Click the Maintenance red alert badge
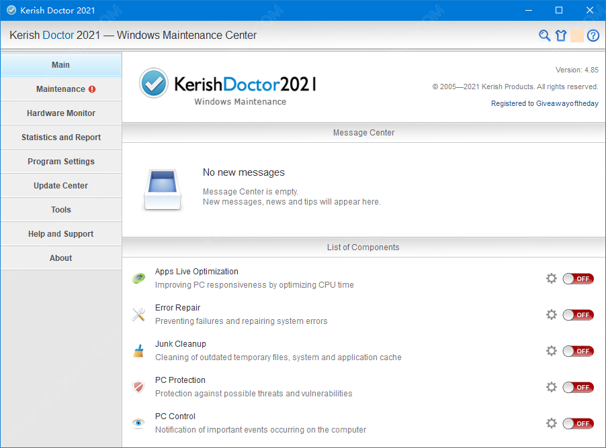The width and height of the screenshot is (606, 448). [x=92, y=89]
